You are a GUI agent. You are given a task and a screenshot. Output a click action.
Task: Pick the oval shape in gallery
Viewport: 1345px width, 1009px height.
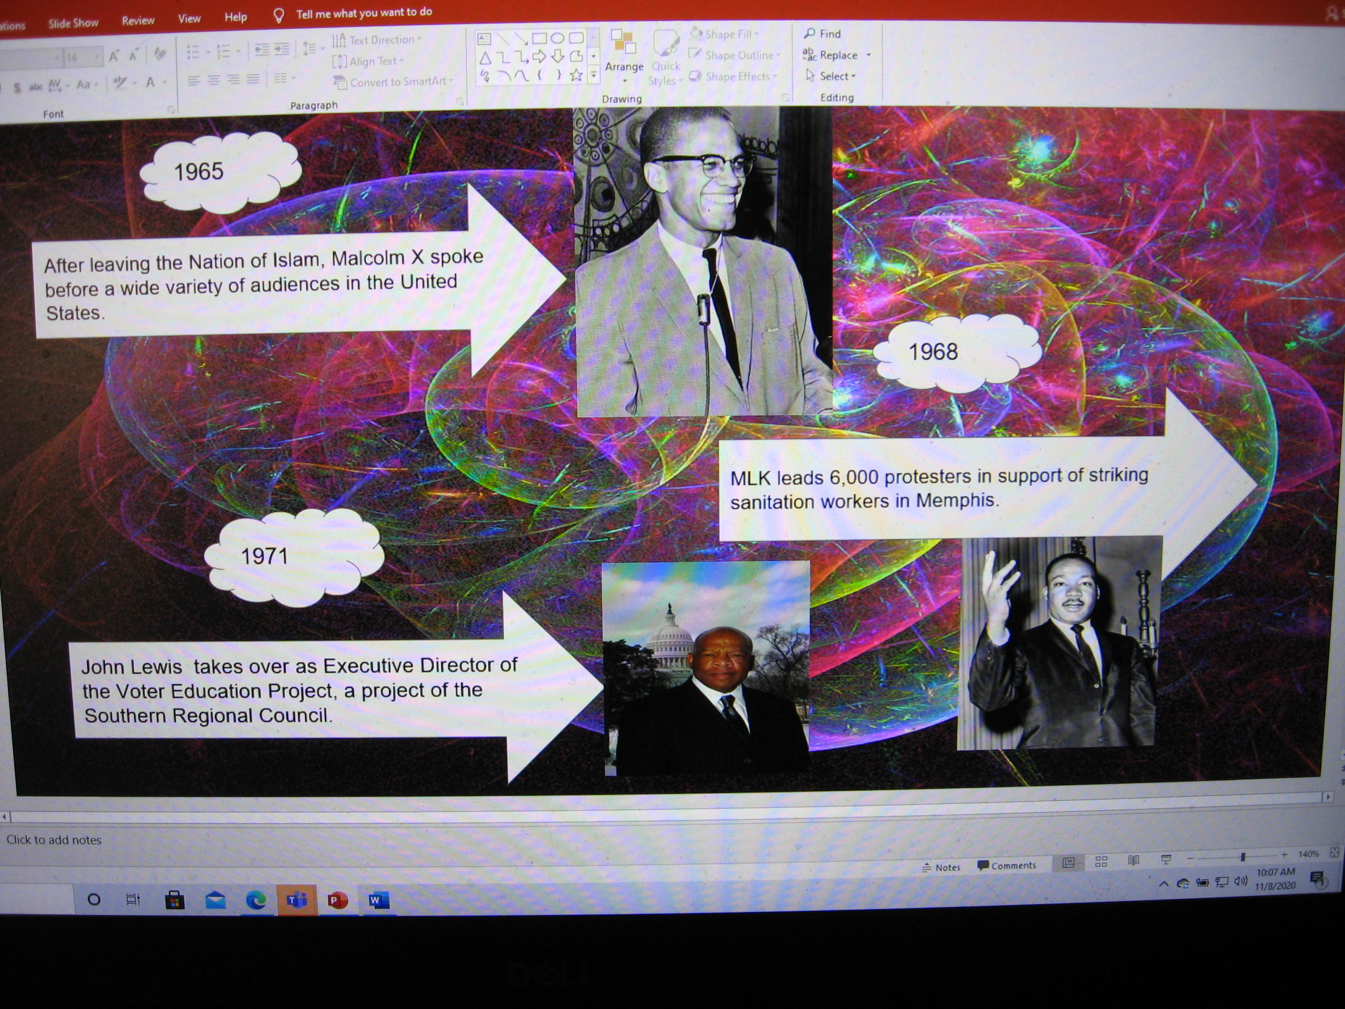[557, 38]
